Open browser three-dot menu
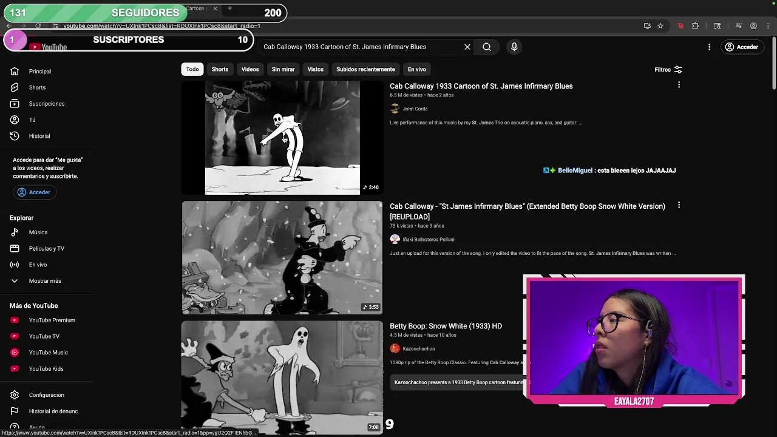Viewport: 777px width, 437px height. 768,26
